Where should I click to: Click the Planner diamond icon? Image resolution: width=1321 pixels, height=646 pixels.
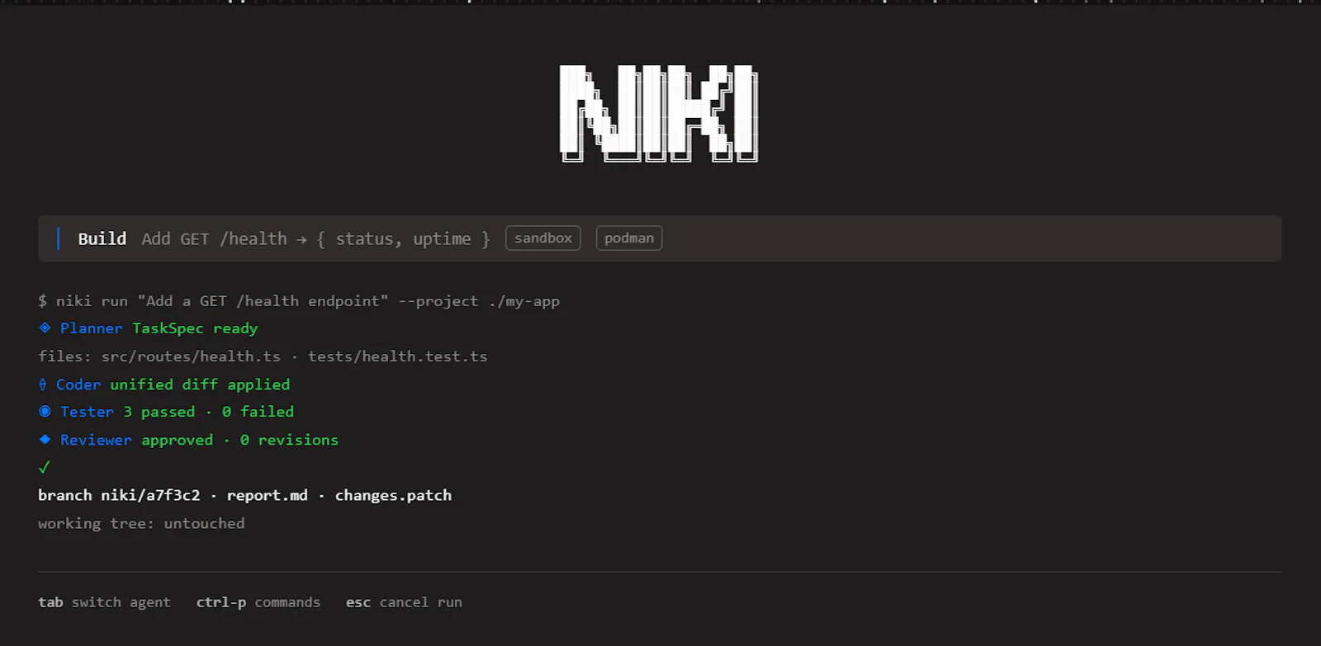45,328
